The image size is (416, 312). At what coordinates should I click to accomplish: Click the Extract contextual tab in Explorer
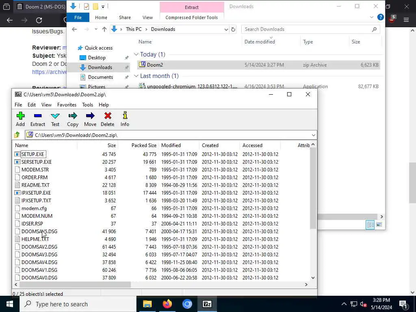click(192, 7)
